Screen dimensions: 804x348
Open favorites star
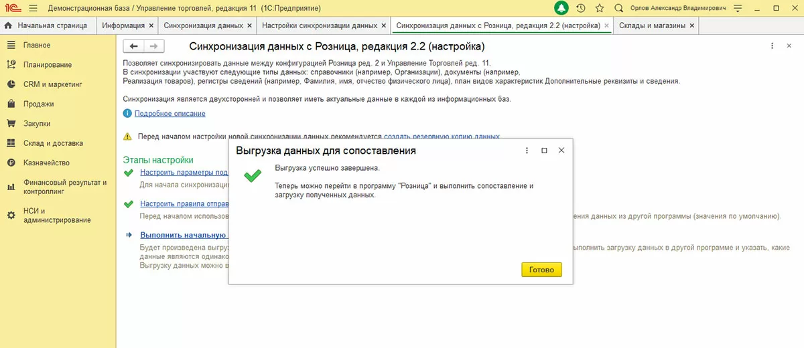[600, 8]
